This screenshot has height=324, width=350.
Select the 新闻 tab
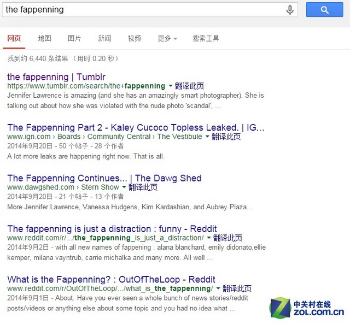click(104, 38)
